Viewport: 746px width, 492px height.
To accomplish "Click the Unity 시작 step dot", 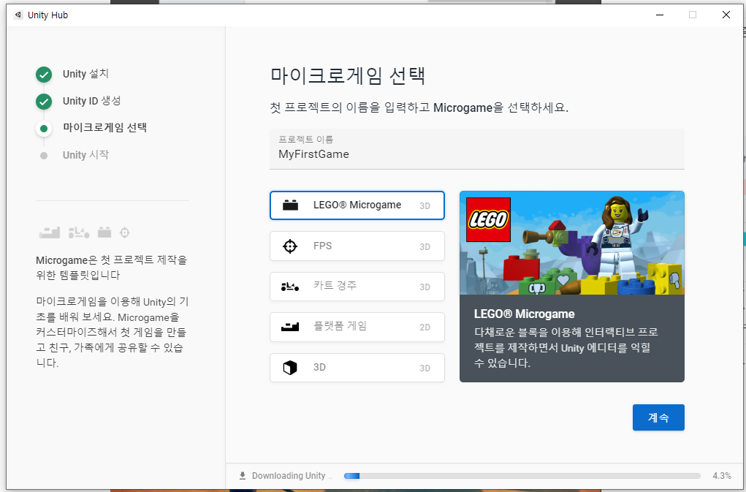I will point(44,156).
